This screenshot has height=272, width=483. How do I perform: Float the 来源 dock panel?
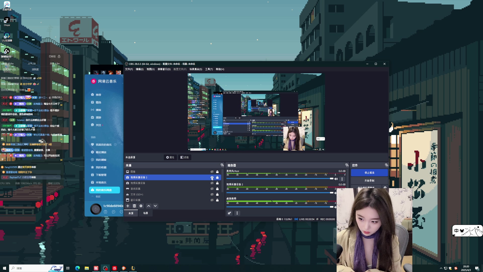[222, 165]
